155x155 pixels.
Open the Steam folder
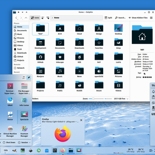(99, 86)
